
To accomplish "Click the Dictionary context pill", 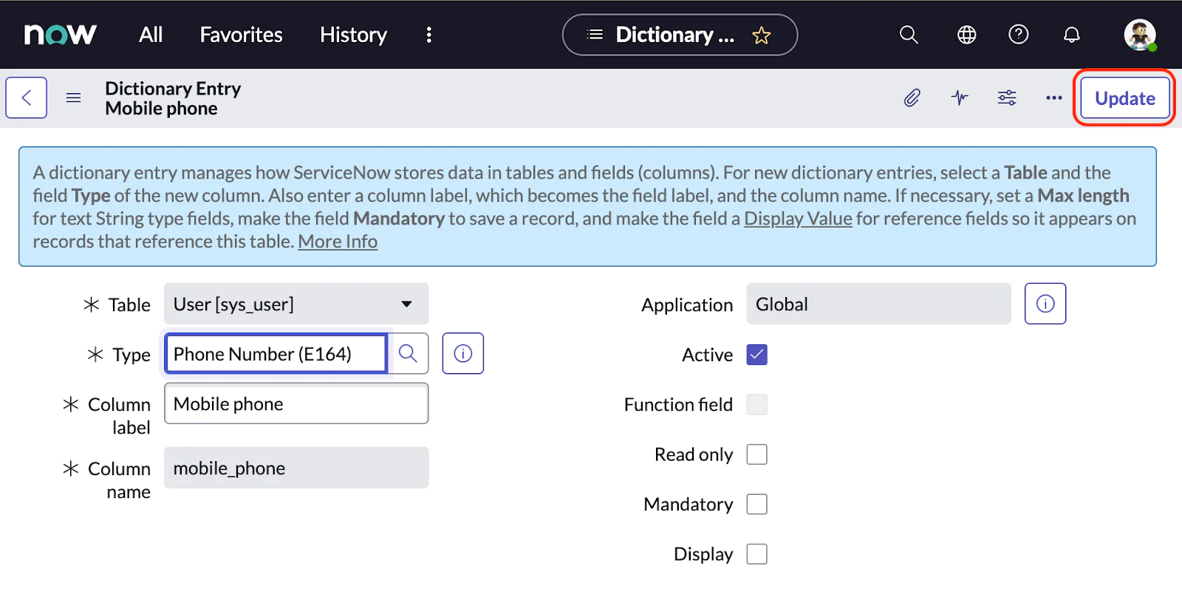I will pyautogui.click(x=680, y=35).
